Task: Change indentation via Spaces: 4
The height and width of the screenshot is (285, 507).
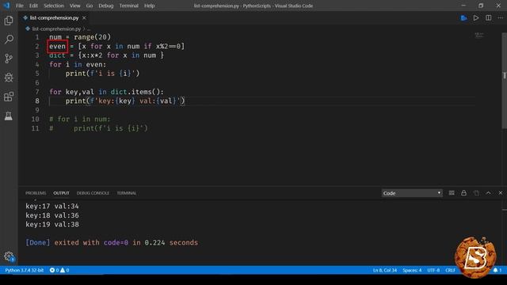Action: tap(412, 270)
